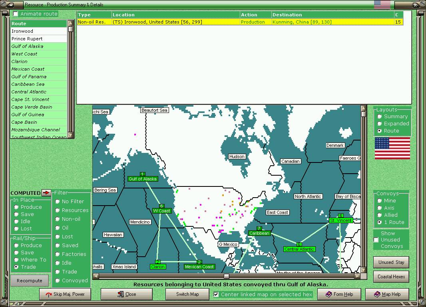Click the Mexican Coast map marker
426x307 pixels.
tap(199, 267)
